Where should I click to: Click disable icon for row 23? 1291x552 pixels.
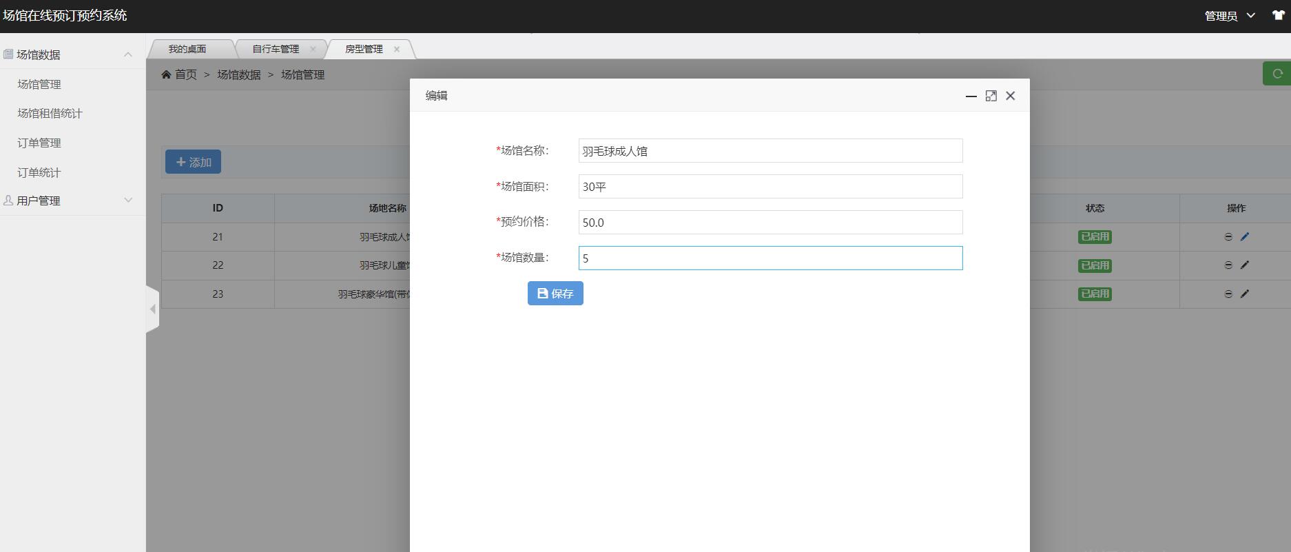[1228, 294]
